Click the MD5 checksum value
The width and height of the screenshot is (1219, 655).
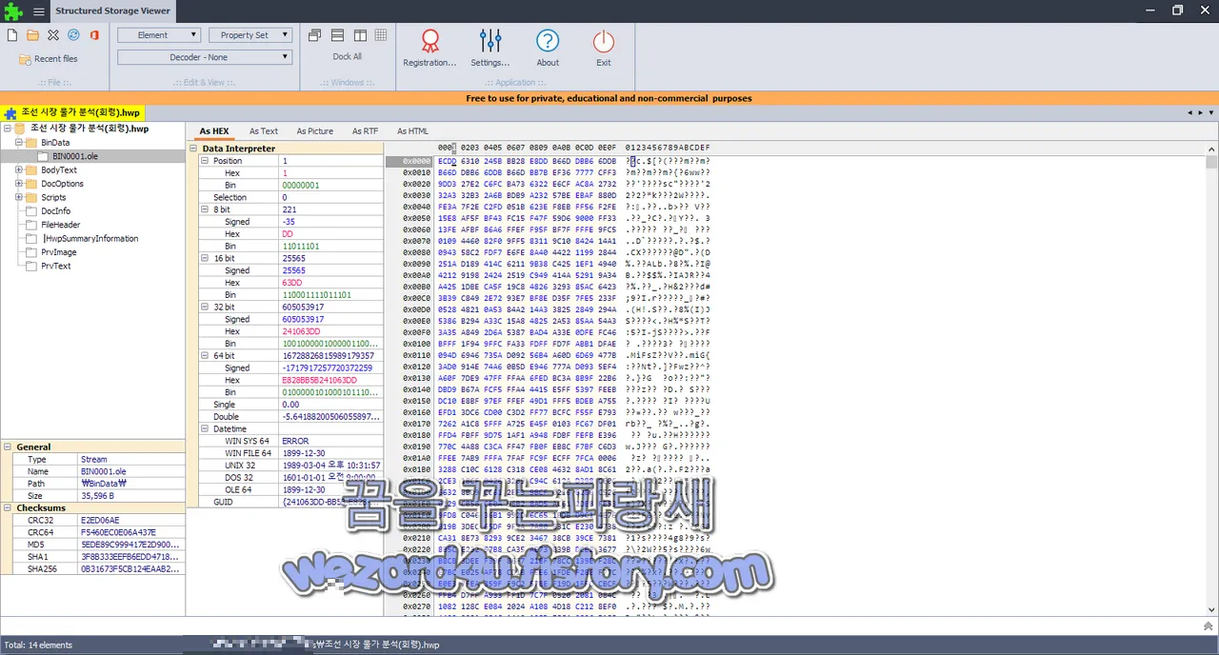(131, 545)
